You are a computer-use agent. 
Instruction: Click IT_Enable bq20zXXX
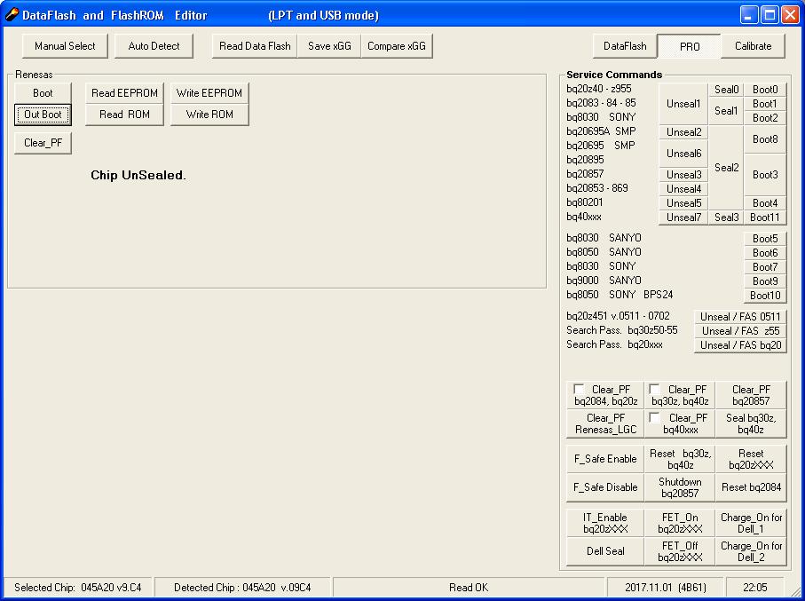click(x=605, y=523)
